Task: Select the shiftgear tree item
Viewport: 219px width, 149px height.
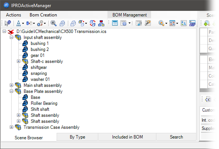Action: pos(39,67)
